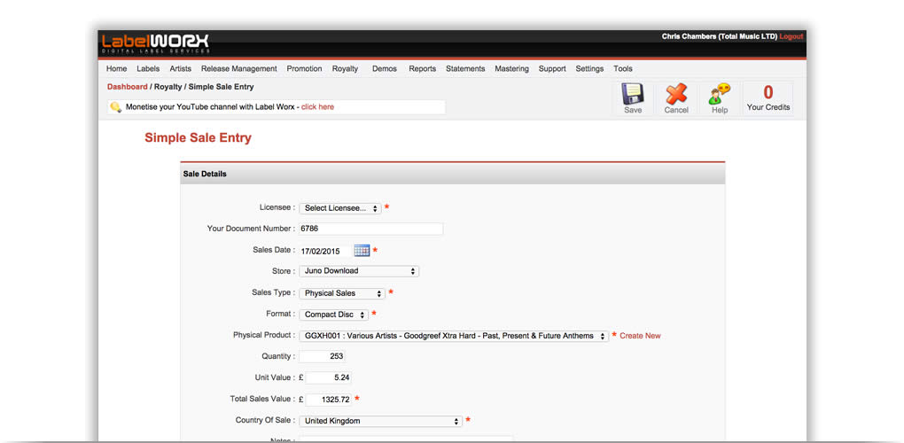Open the Store dropdown showing Juno Download
The height and width of the screenshot is (443, 904).
[359, 271]
